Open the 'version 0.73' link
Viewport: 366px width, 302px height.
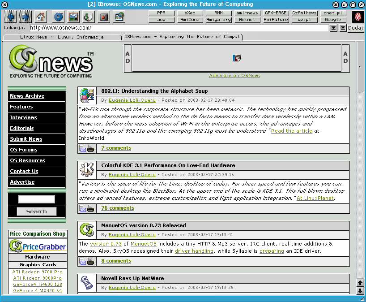click(x=106, y=244)
